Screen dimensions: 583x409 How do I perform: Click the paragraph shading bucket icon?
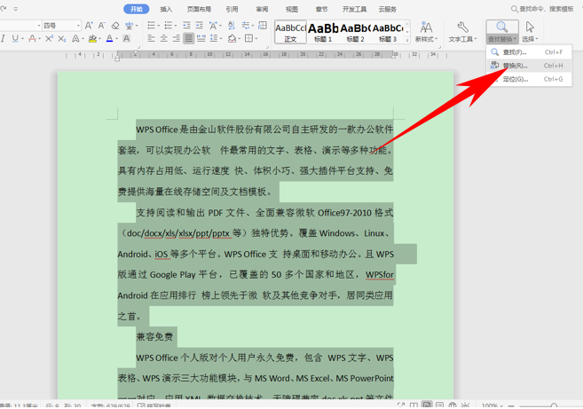[232, 38]
